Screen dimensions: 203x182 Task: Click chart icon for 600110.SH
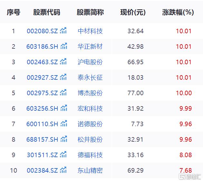click(64, 124)
